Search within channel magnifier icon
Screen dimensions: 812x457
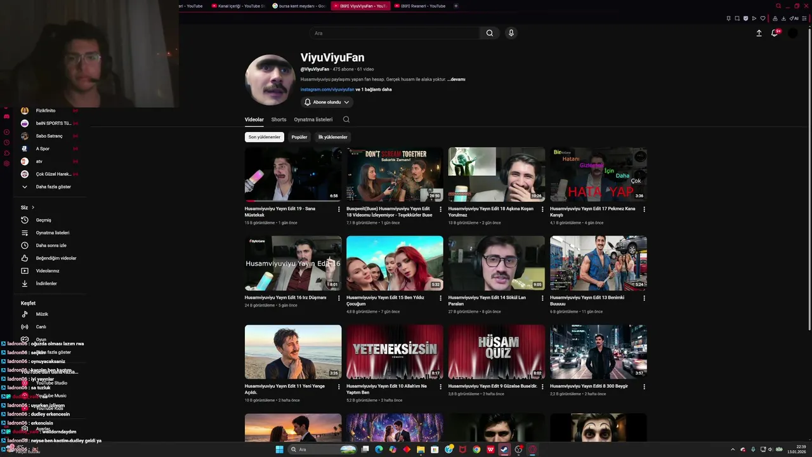pyautogui.click(x=346, y=119)
